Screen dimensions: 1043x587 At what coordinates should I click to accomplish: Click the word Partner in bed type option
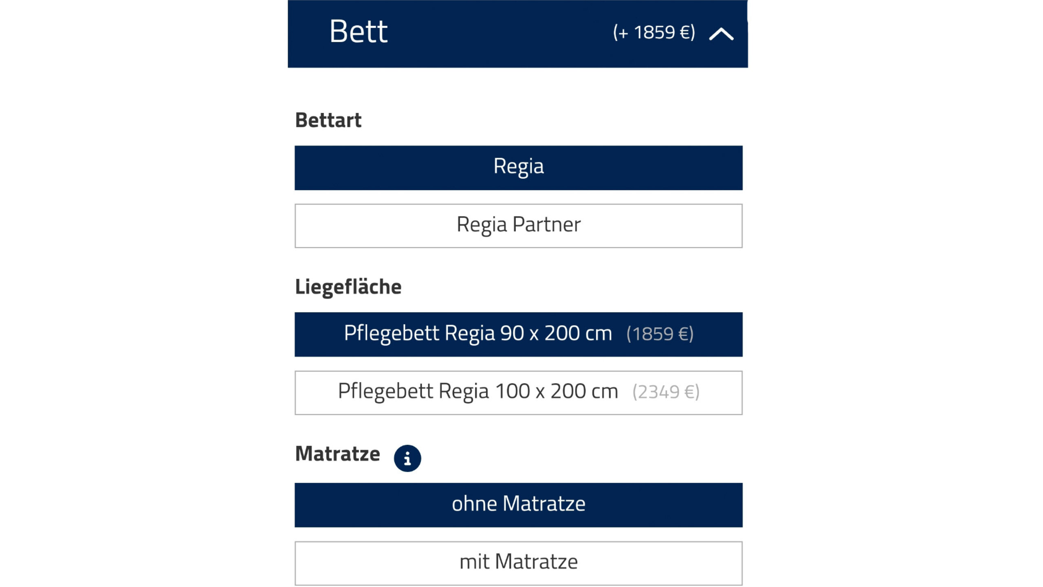(546, 225)
